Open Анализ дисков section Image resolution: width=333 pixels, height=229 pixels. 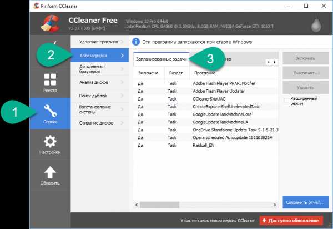click(x=99, y=82)
